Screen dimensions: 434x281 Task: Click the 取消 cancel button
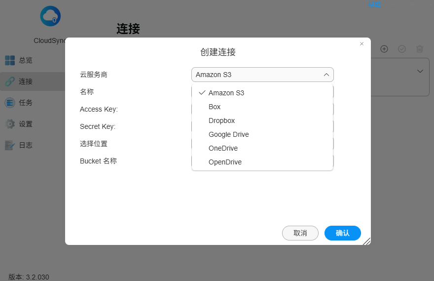click(300, 233)
